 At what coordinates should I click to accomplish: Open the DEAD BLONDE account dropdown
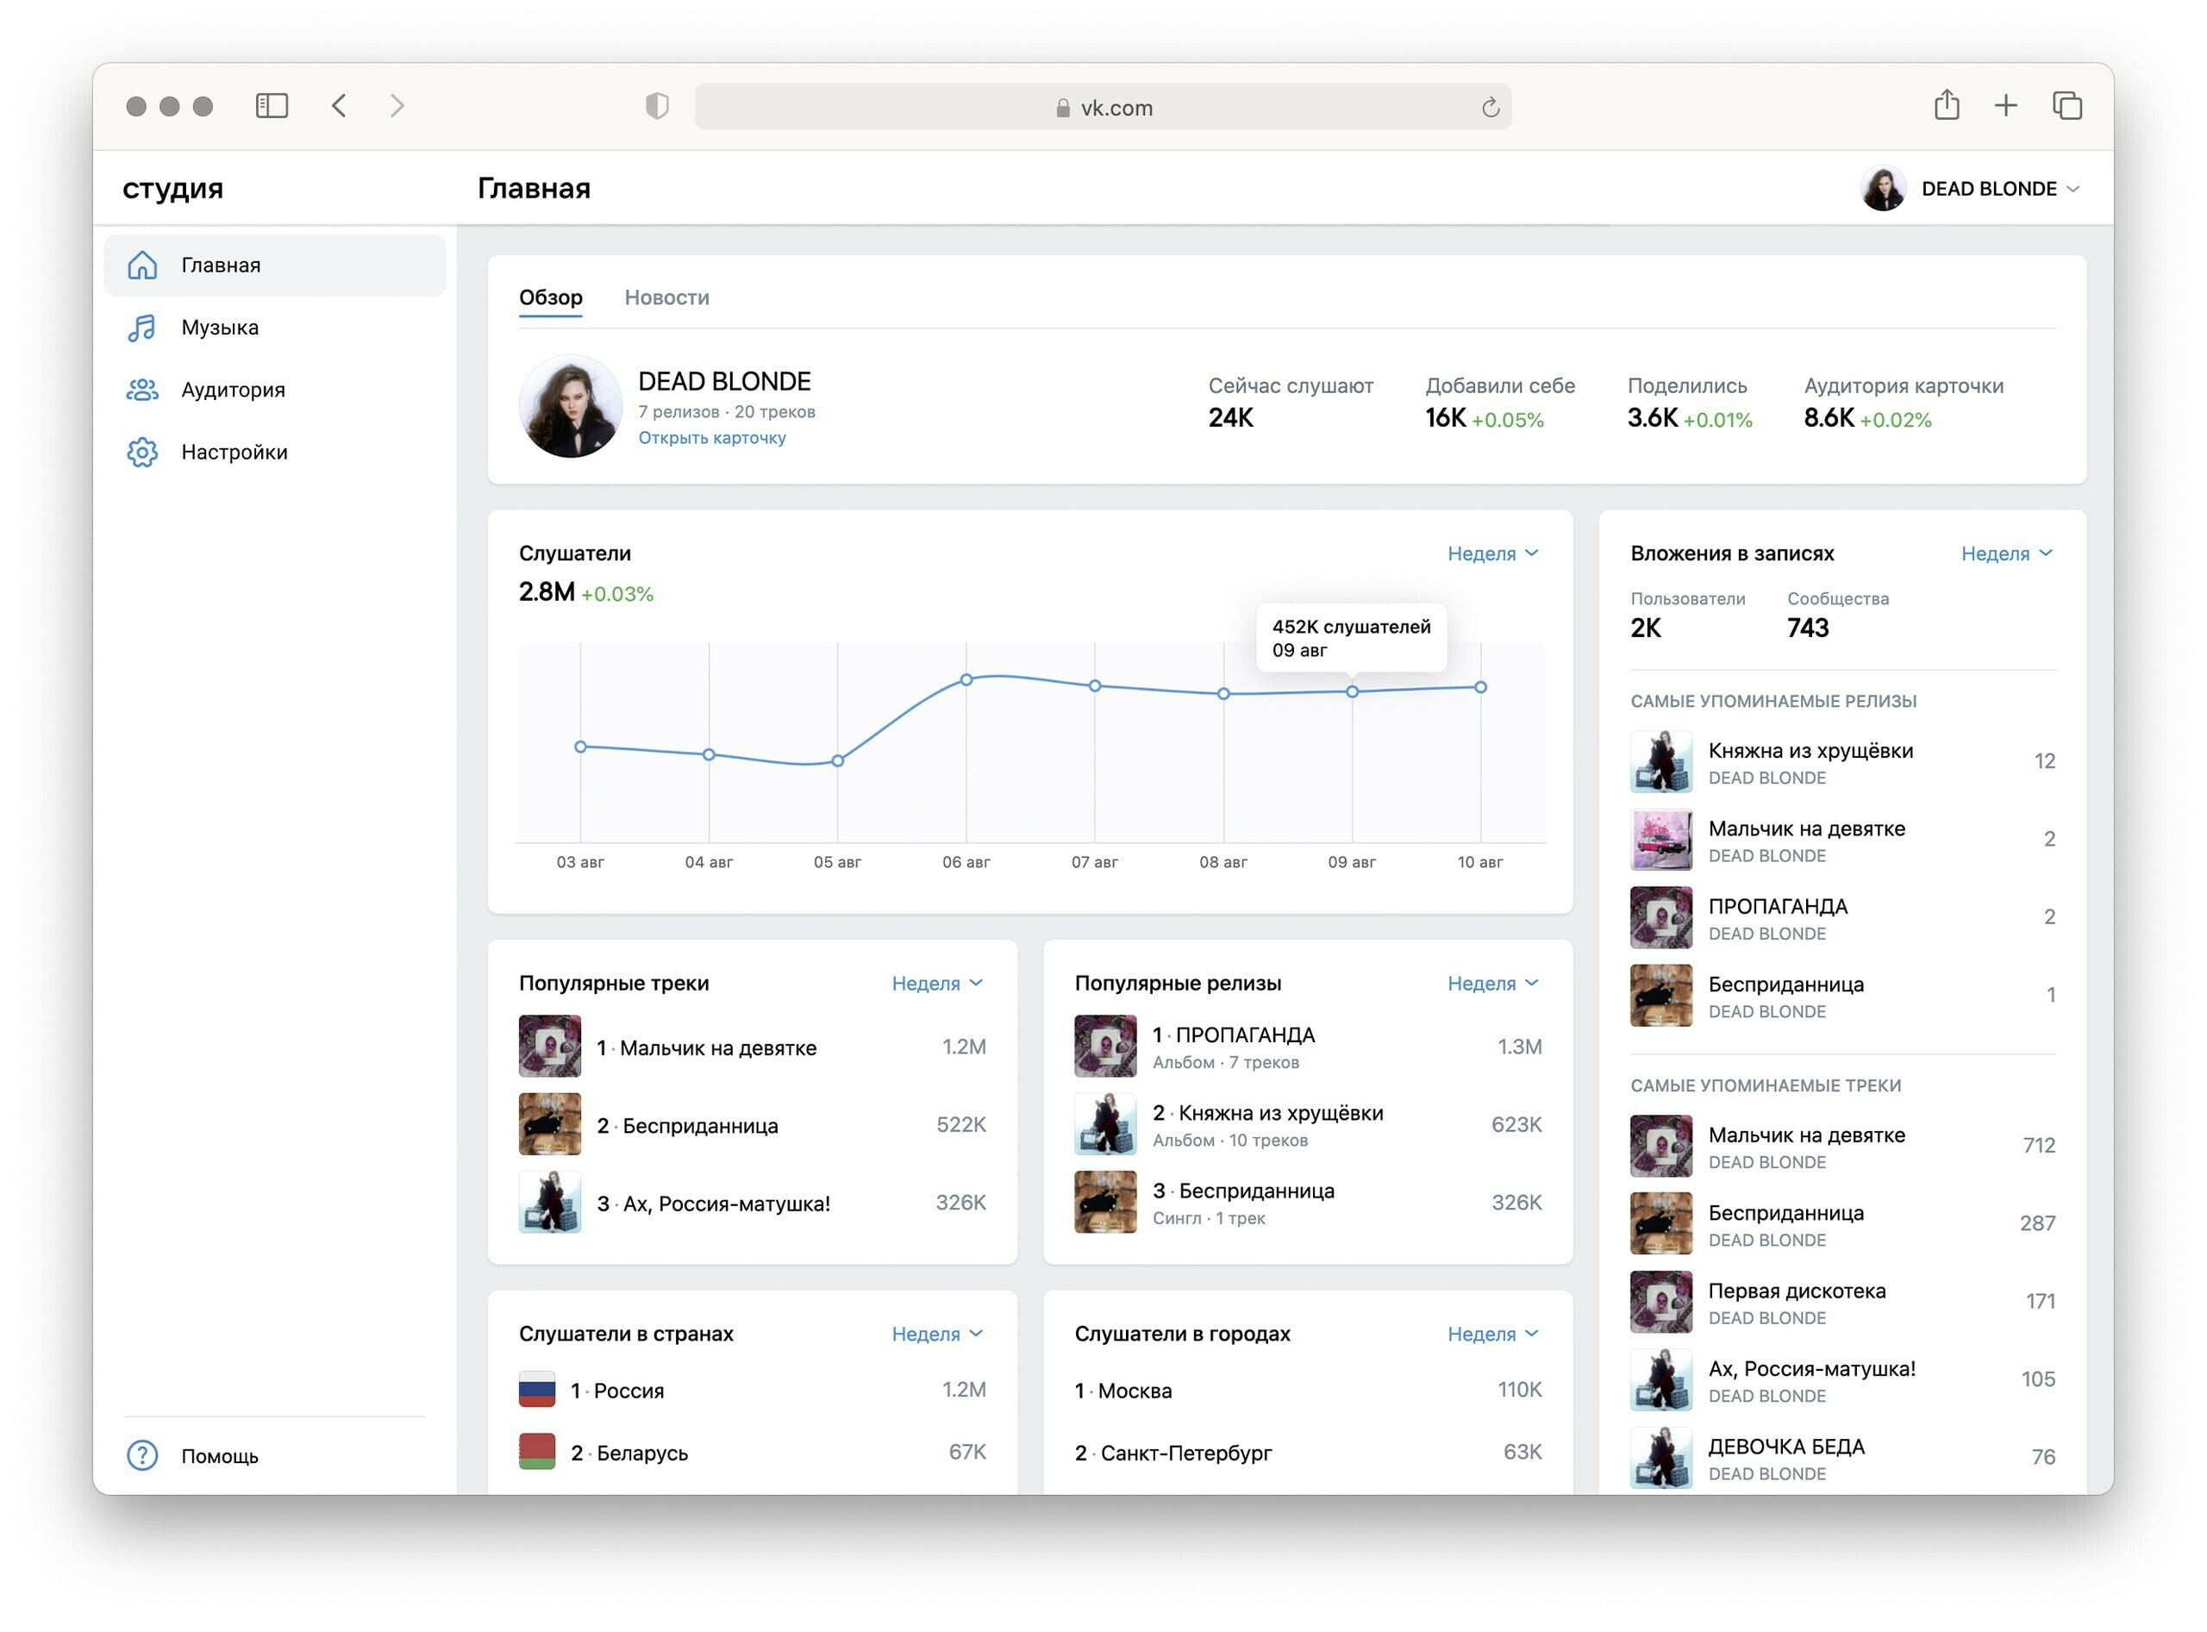(x=2001, y=189)
